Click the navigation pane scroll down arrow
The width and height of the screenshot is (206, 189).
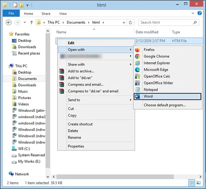pyautogui.click(x=48, y=177)
